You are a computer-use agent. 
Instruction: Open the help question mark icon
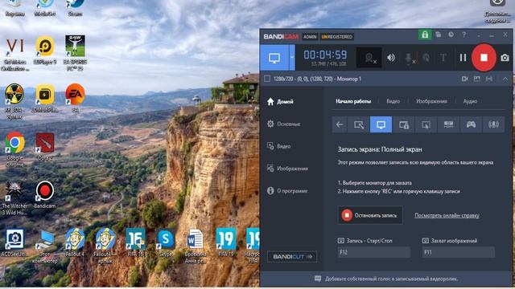click(x=463, y=35)
